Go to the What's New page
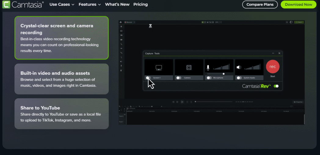Viewport: 320px width, 155px height. coord(117,5)
